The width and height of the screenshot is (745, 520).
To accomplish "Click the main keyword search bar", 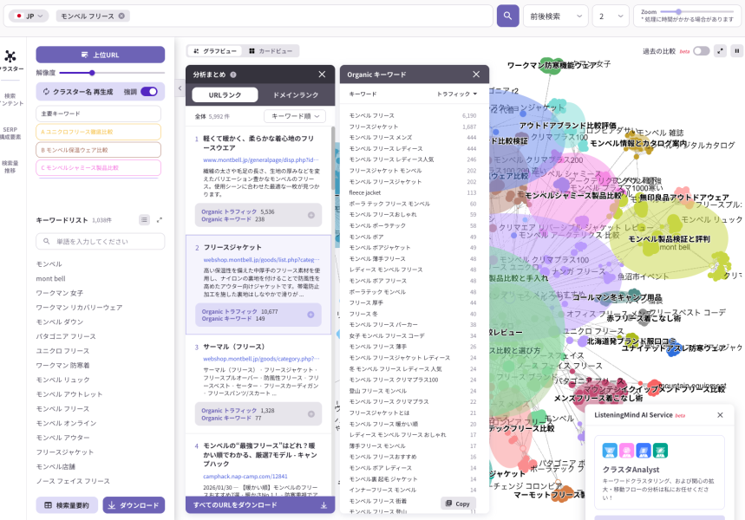I will click(x=248, y=16).
